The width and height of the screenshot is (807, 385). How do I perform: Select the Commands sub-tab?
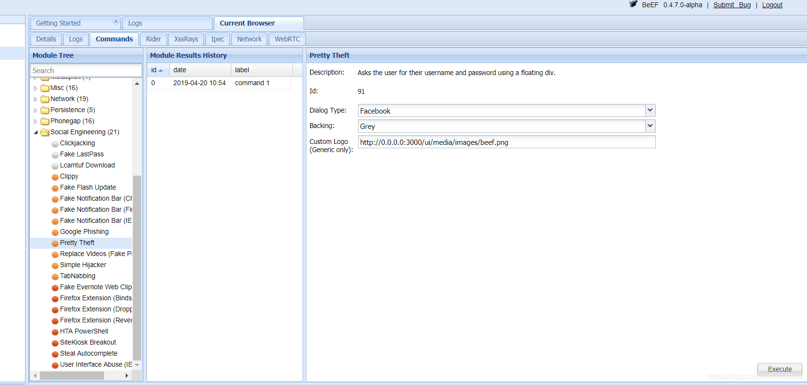pyautogui.click(x=114, y=39)
